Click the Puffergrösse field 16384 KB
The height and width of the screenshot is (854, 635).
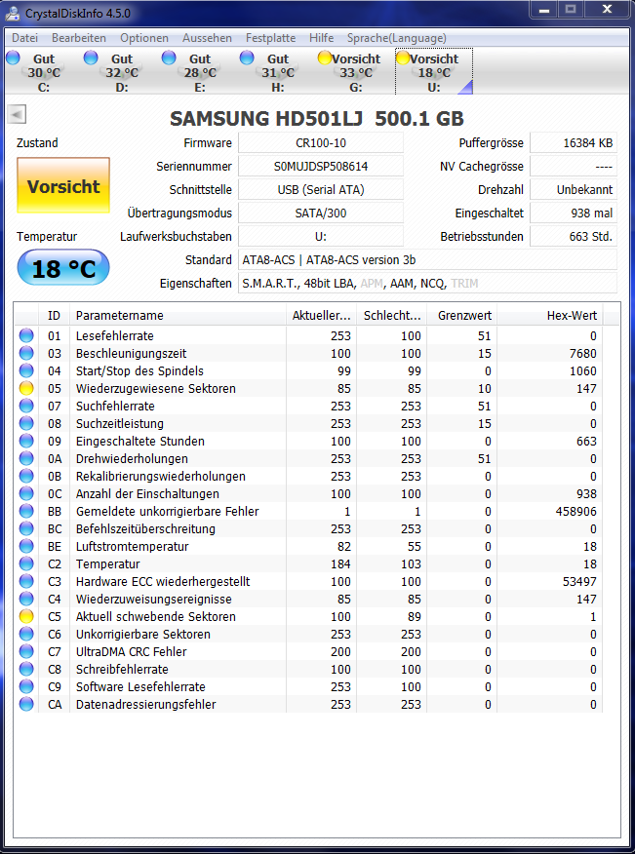pyautogui.click(x=574, y=143)
